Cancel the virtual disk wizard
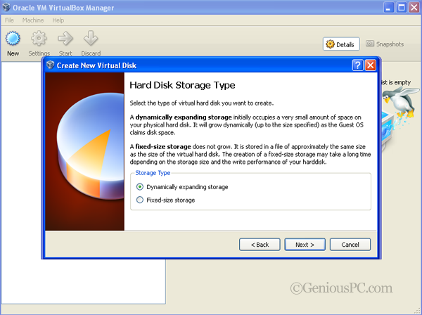The image size is (422, 315). 350,244
